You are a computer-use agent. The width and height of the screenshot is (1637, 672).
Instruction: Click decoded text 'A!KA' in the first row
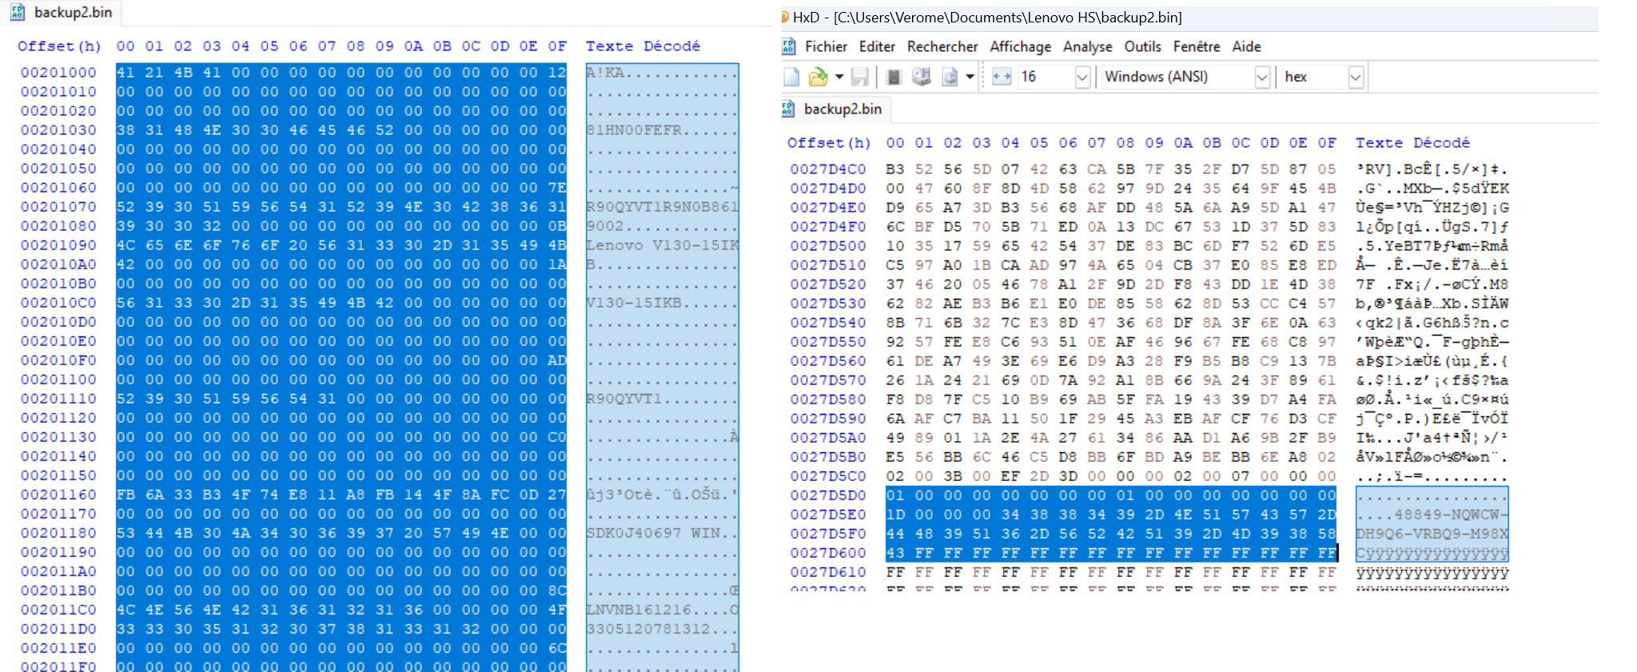tap(605, 73)
